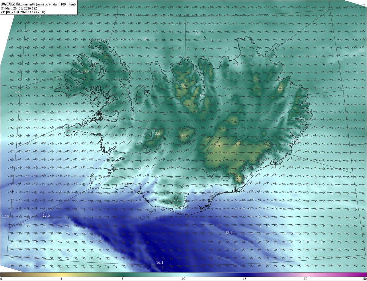Click the 'VT: þri. 27.01.2026 11Z (+23 h)' line
The width and height of the screenshot is (367, 281).
(23, 12)
